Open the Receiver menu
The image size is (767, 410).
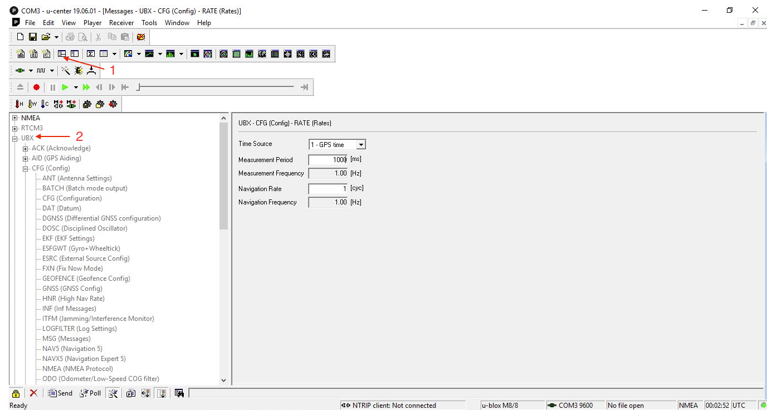point(121,23)
